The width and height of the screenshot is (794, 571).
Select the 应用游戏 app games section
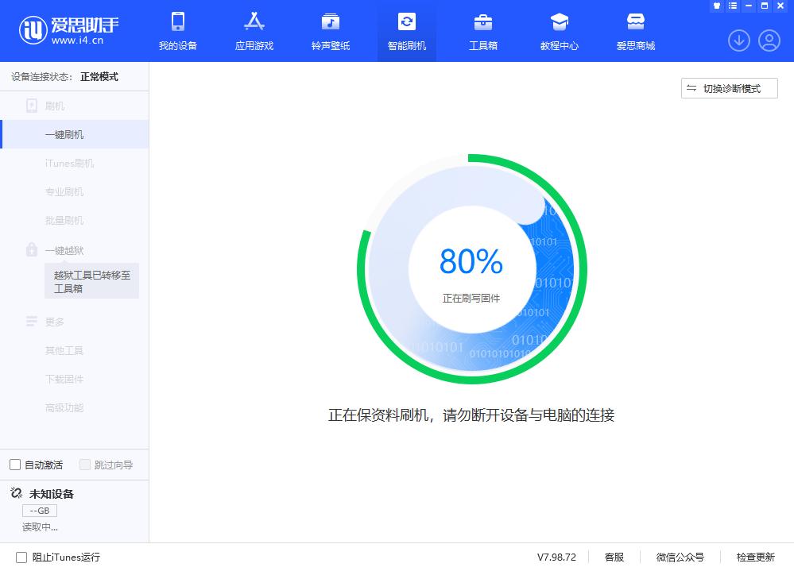pyautogui.click(x=254, y=30)
